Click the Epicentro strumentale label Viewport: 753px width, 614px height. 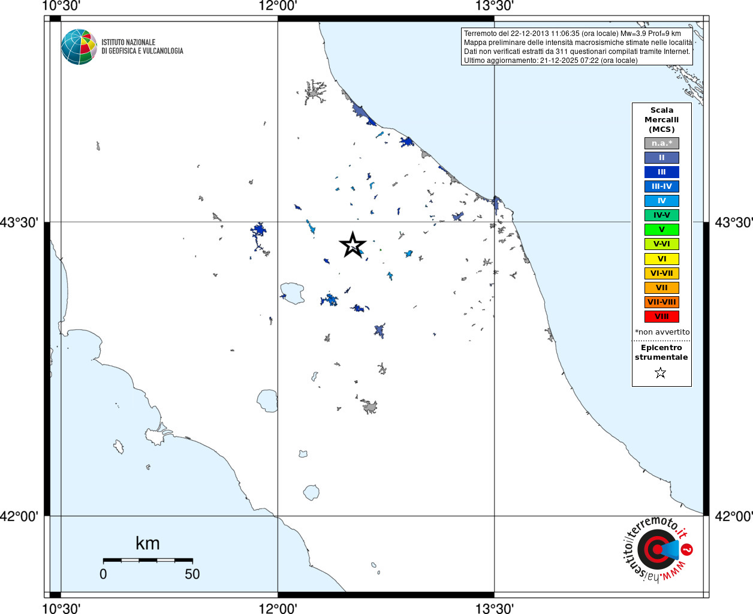661,353
